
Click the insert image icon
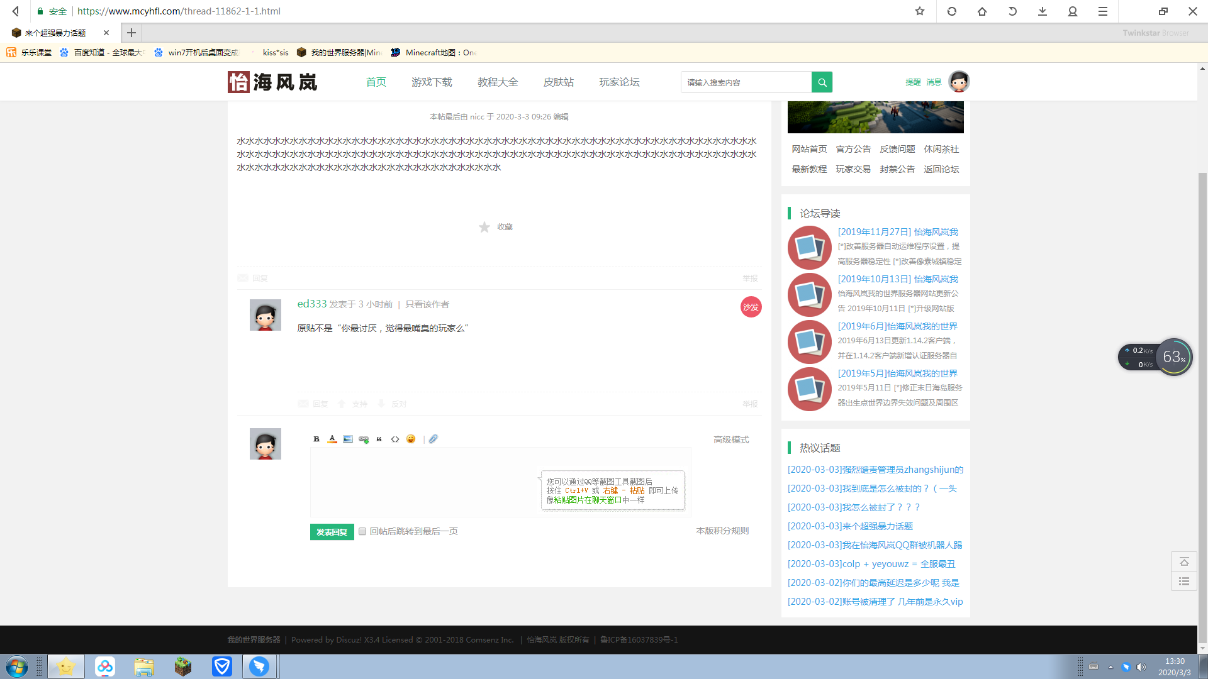coord(348,439)
